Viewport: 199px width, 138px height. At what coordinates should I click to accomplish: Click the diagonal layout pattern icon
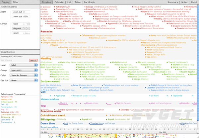[26, 28]
